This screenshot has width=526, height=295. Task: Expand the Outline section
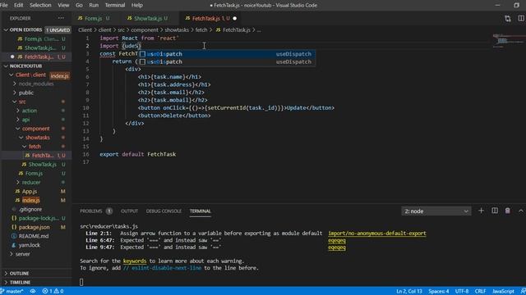coord(6,273)
